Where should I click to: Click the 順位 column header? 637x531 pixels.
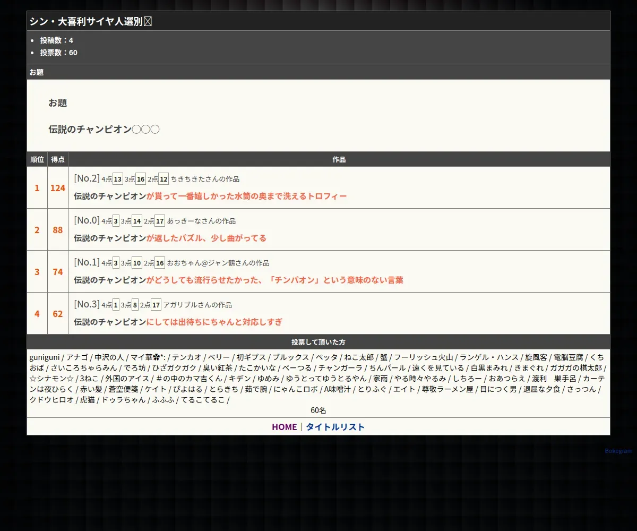pos(37,159)
